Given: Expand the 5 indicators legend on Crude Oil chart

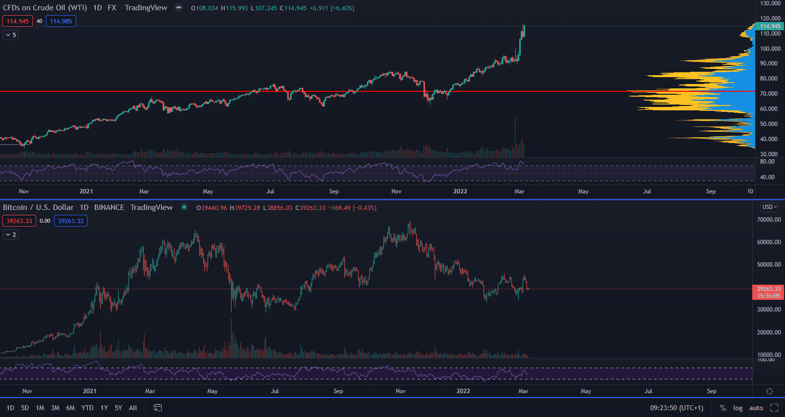Looking at the screenshot, I should 11,35.
